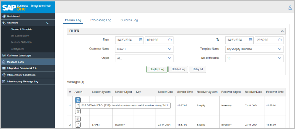The width and height of the screenshot is (295, 129).
Task: Expand the Customer Name dropdown
Action: 169,49
